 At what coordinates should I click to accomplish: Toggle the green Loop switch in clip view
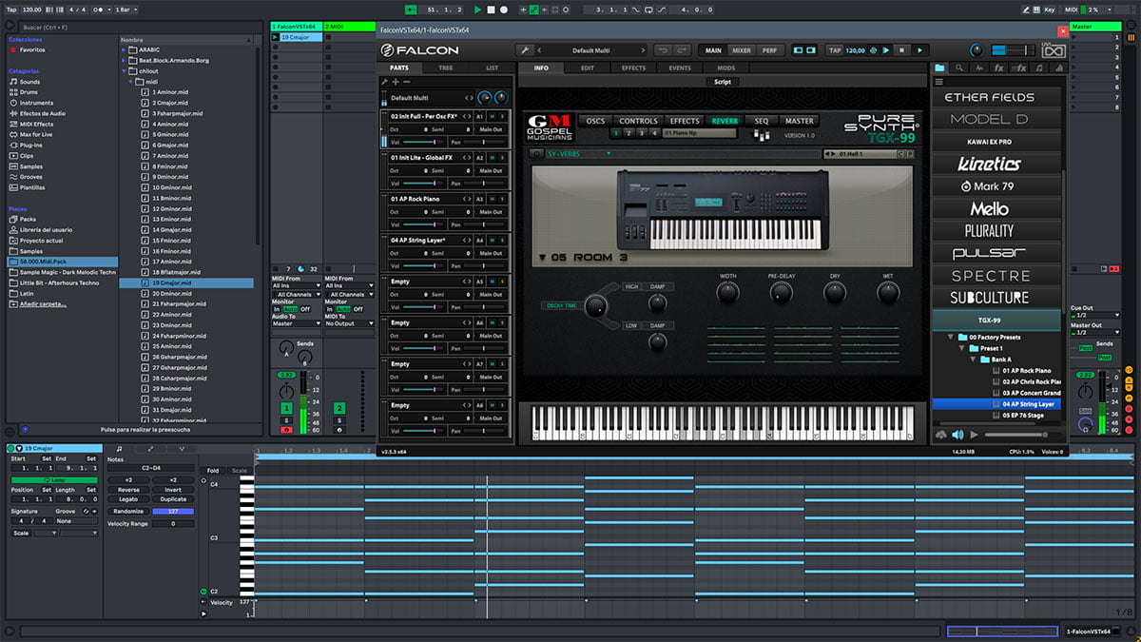54,480
